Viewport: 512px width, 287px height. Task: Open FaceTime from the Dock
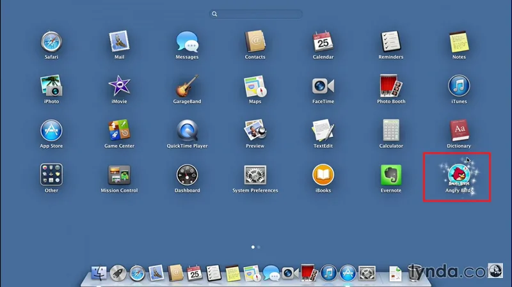tap(290, 274)
